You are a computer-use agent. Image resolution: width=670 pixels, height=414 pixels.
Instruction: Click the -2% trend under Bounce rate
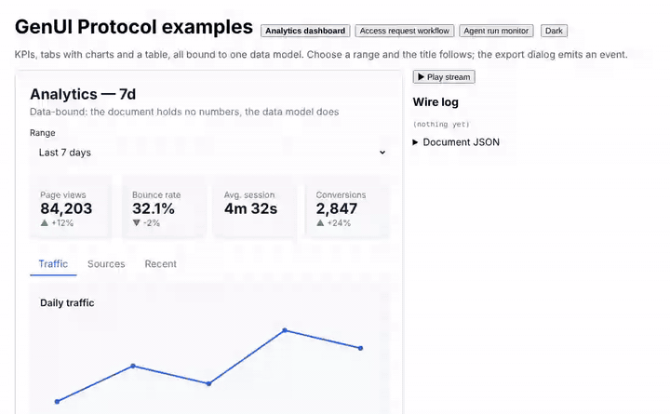146,223
